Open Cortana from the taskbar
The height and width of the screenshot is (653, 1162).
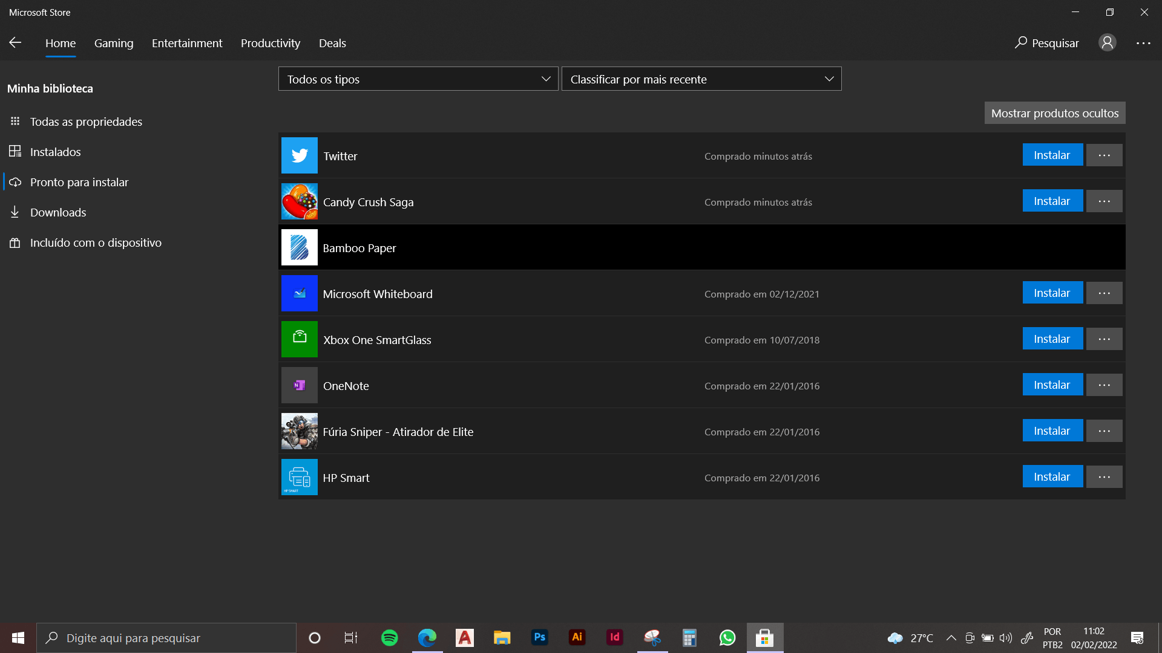click(314, 638)
